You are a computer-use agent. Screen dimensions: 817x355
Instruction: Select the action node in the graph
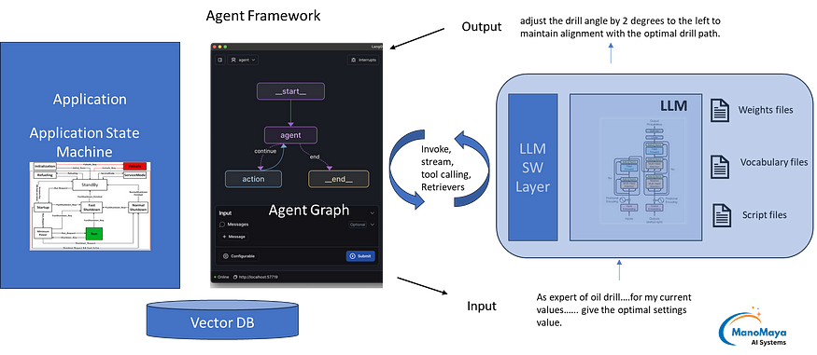[253, 179]
